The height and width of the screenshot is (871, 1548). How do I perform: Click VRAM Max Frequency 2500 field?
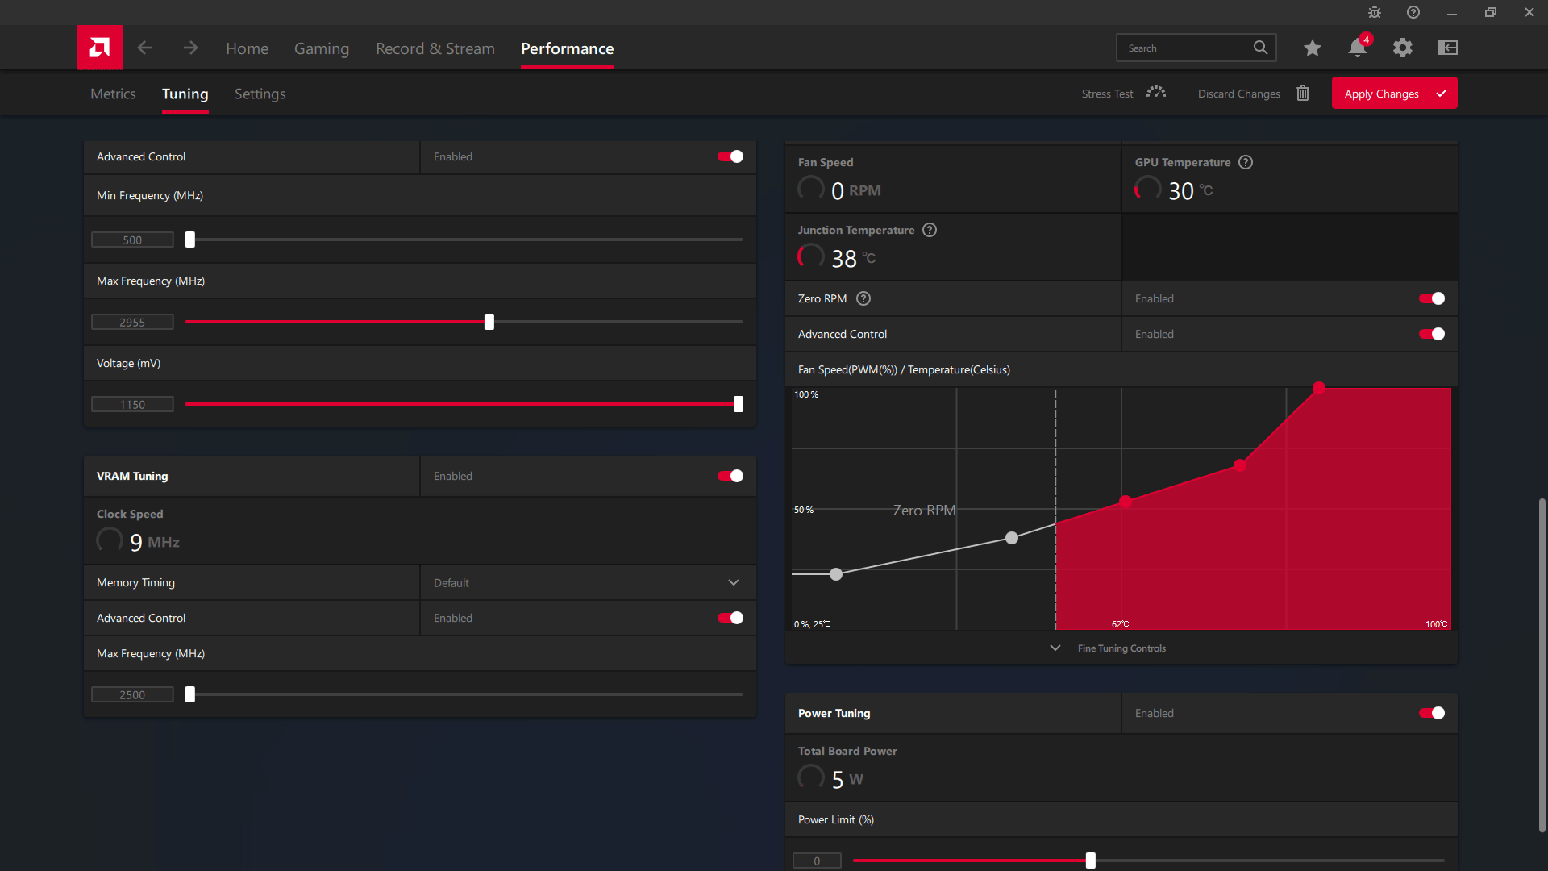132,694
